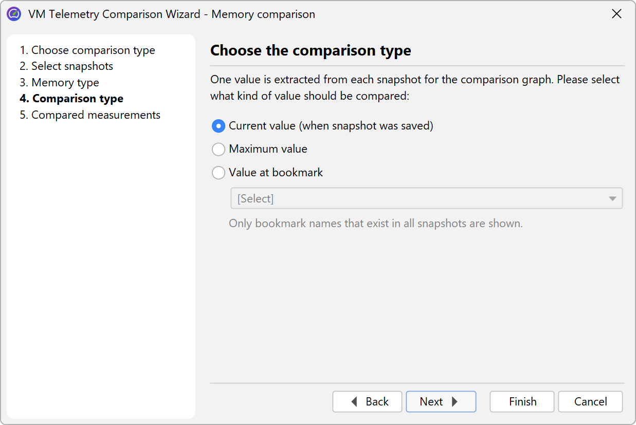Enable the Value at bookmark option
The width and height of the screenshot is (636, 425).
219,173
